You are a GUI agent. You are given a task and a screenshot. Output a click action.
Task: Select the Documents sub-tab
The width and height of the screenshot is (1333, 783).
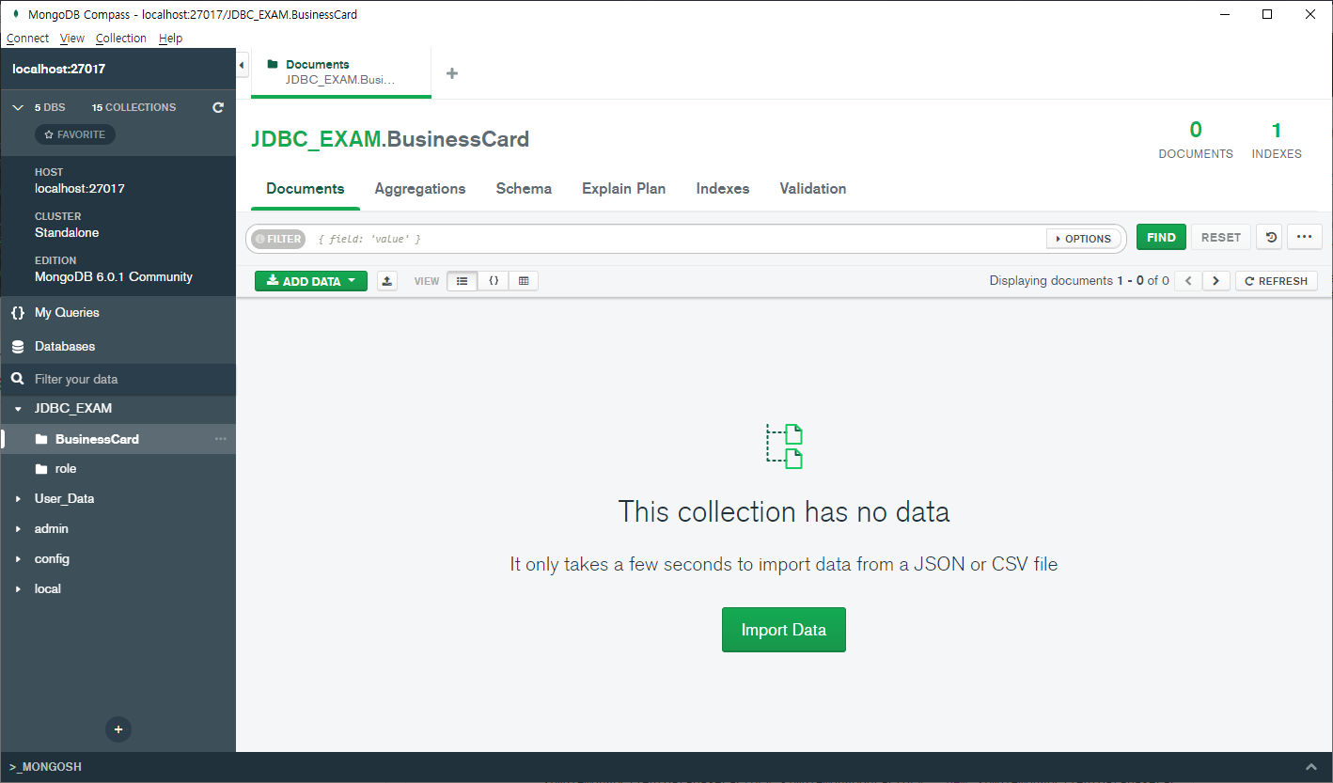click(x=306, y=189)
